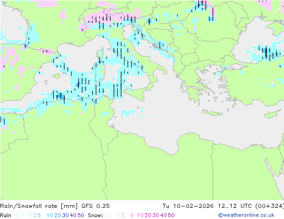Image resolution: width=284 pixels, height=219 pixels.
Task: Click snow legend value 30
Action: (156, 215)
